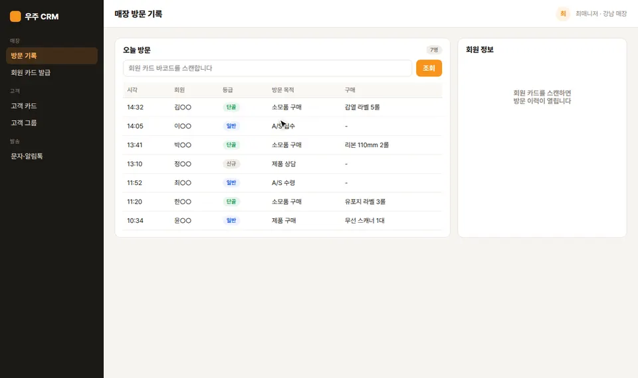This screenshot has width=638, height=378.
Task: Click the orange 우주 CRM logo icon
Action: [15, 16]
